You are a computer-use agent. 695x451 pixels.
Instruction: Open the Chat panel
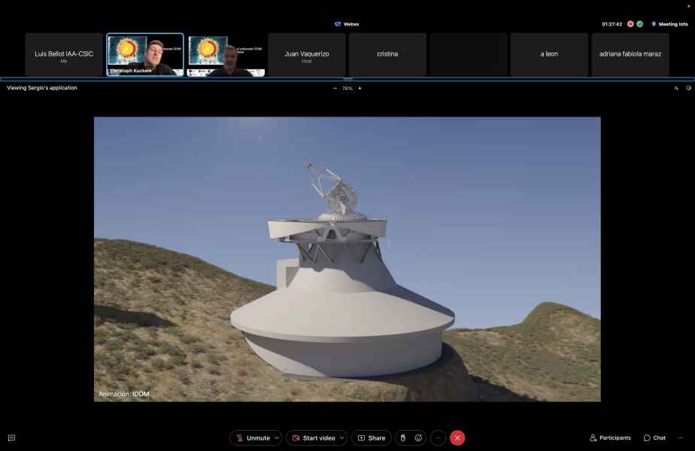(x=654, y=437)
